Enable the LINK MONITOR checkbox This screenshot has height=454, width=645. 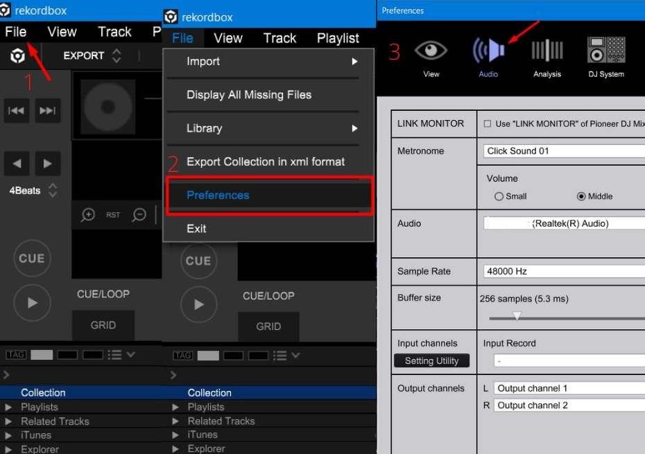pos(488,124)
